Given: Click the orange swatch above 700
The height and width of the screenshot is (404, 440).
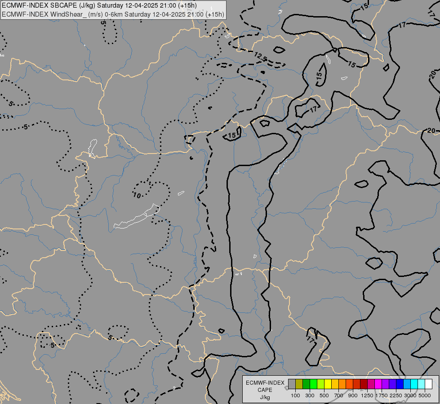Looking at the screenshot, I should pos(342,384).
